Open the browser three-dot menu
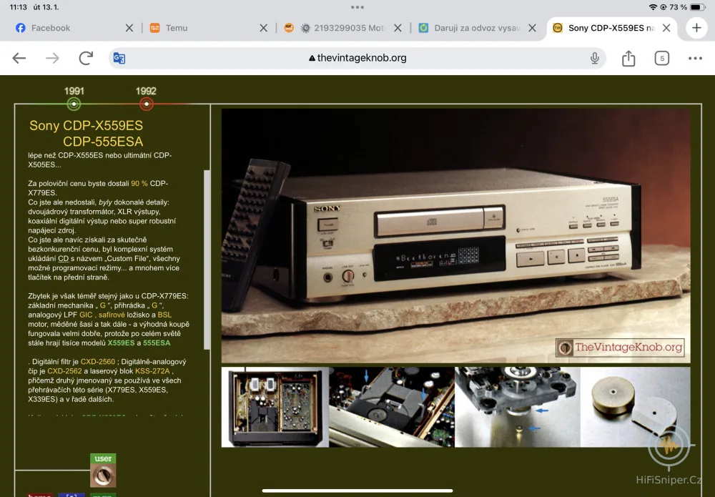715x497 pixels. click(x=695, y=59)
